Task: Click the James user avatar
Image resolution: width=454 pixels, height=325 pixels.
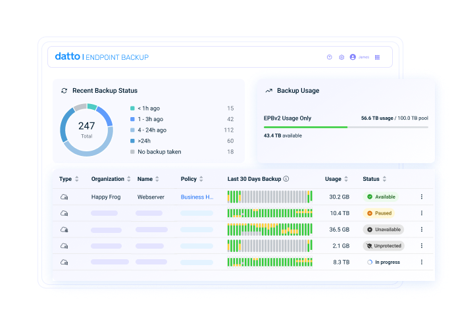Action: coord(353,57)
